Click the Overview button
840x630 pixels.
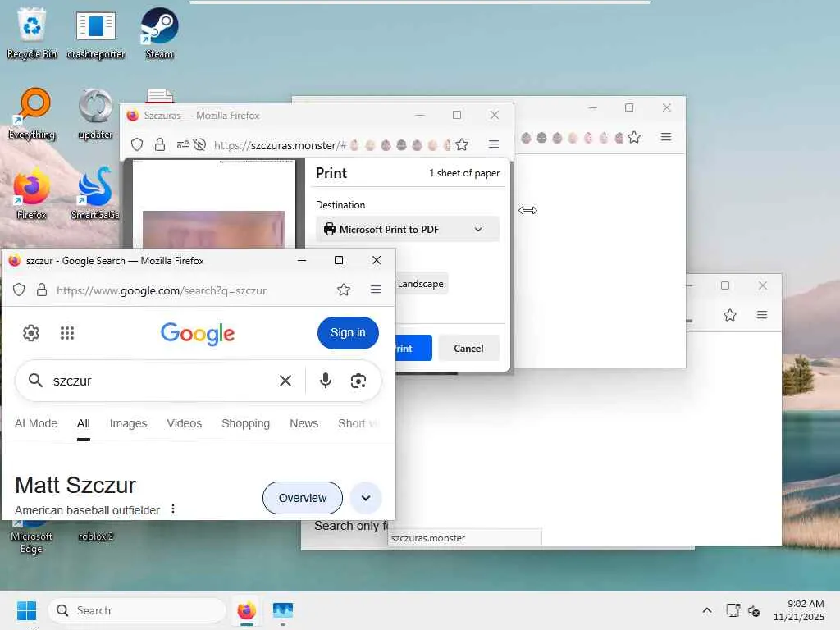point(303,498)
